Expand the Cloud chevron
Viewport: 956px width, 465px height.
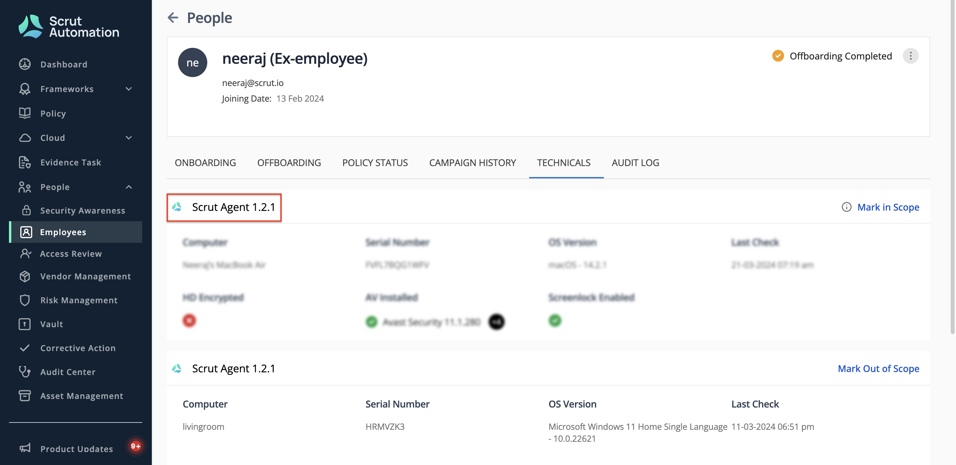pos(129,138)
